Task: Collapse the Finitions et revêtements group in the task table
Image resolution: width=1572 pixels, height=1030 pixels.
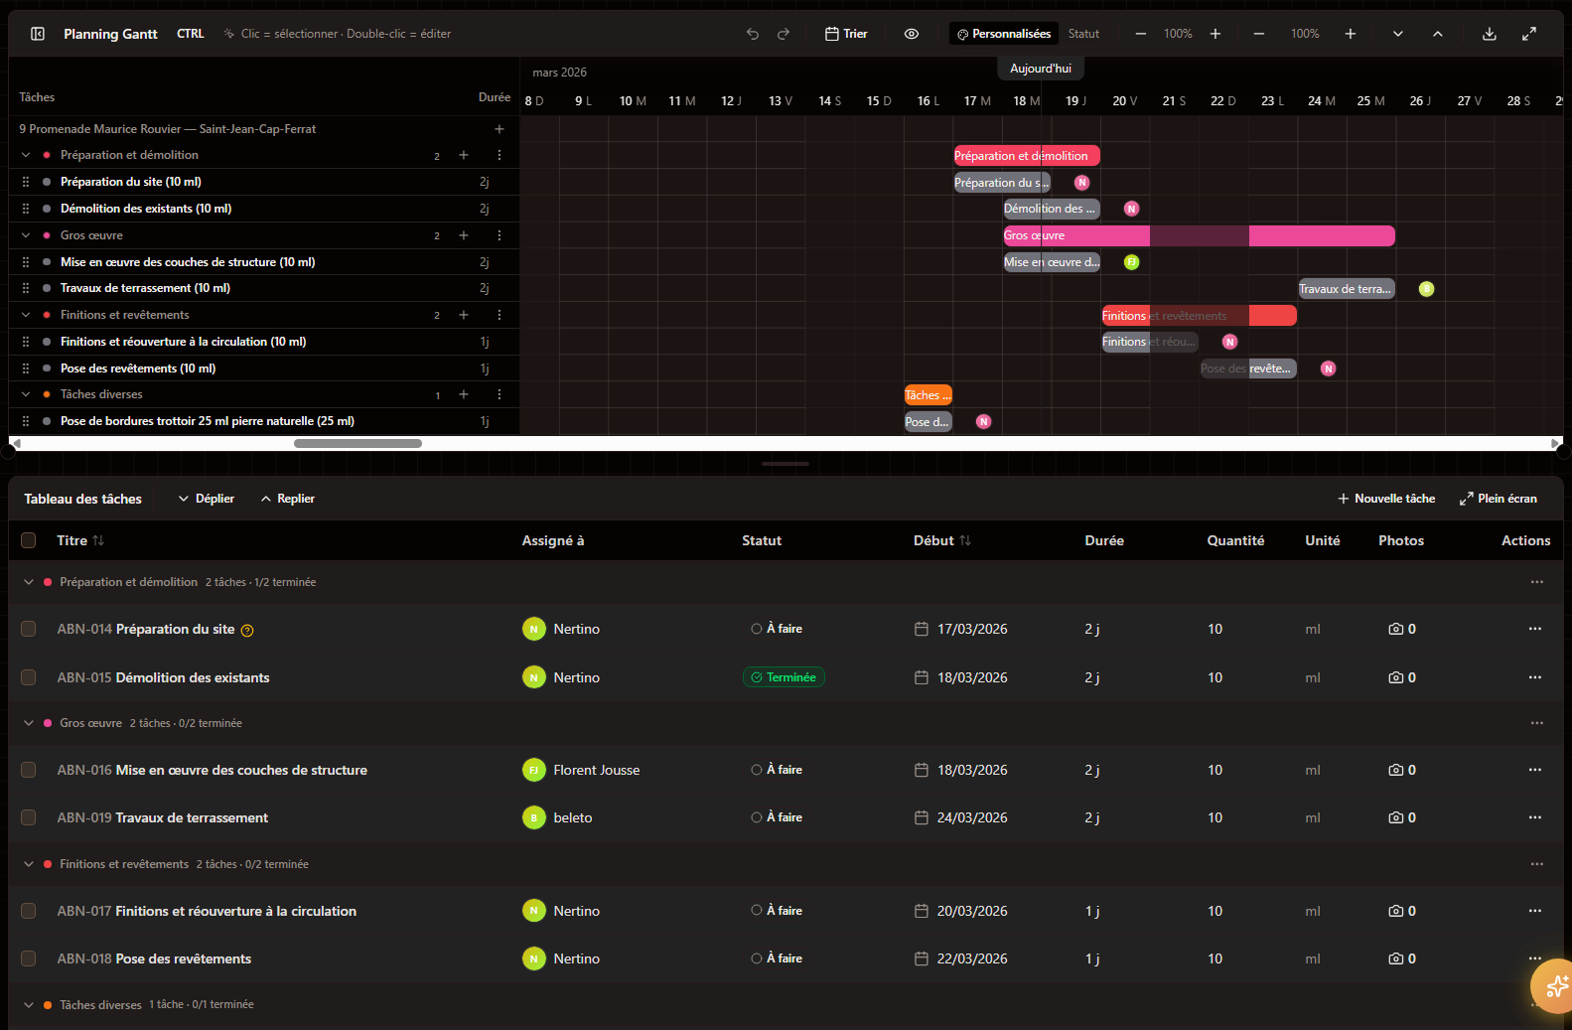Action: click(x=29, y=864)
